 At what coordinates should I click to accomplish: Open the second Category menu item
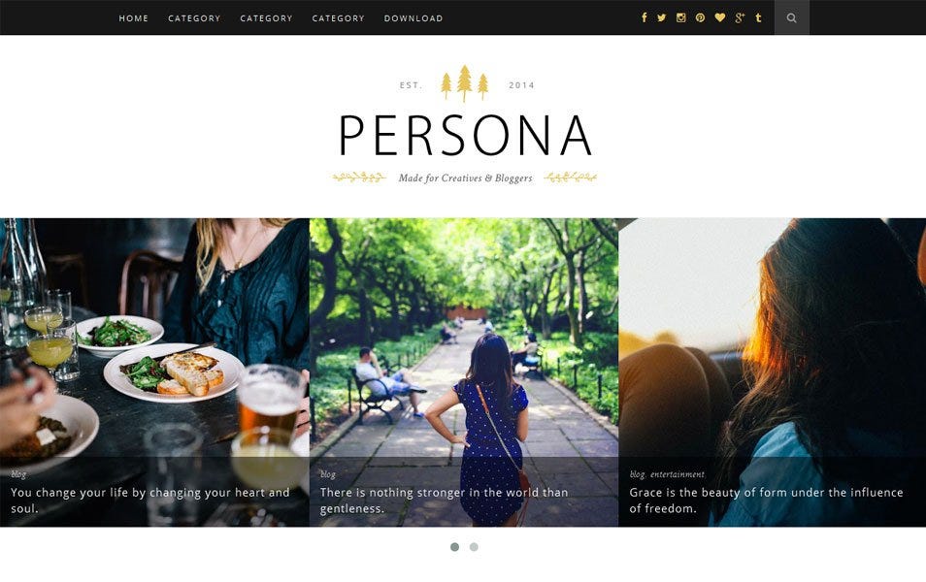click(x=266, y=18)
